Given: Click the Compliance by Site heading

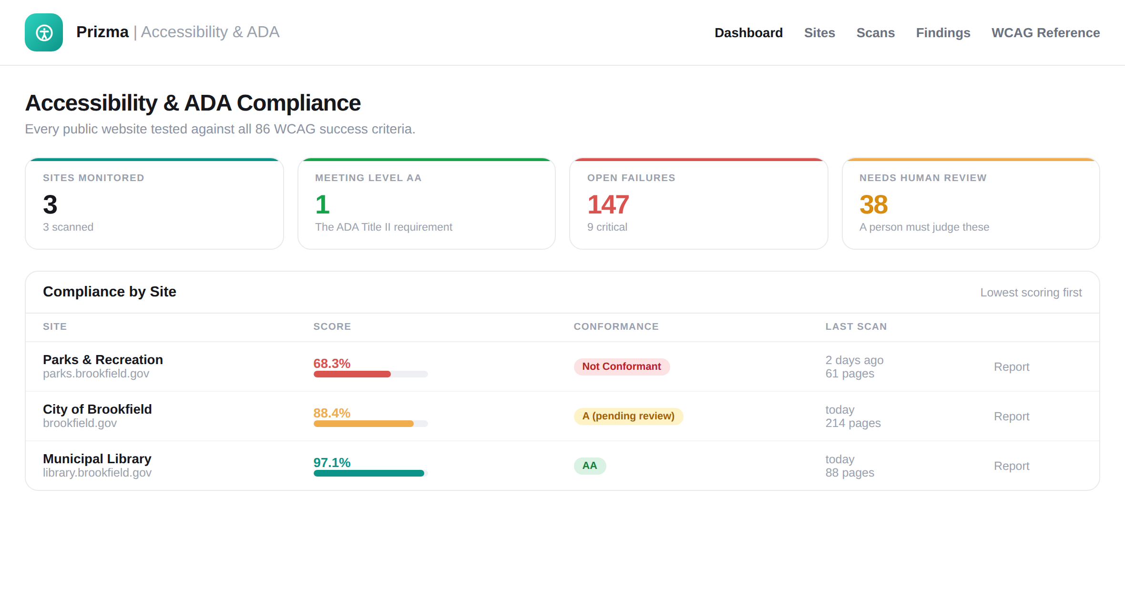Looking at the screenshot, I should click(110, 292).
